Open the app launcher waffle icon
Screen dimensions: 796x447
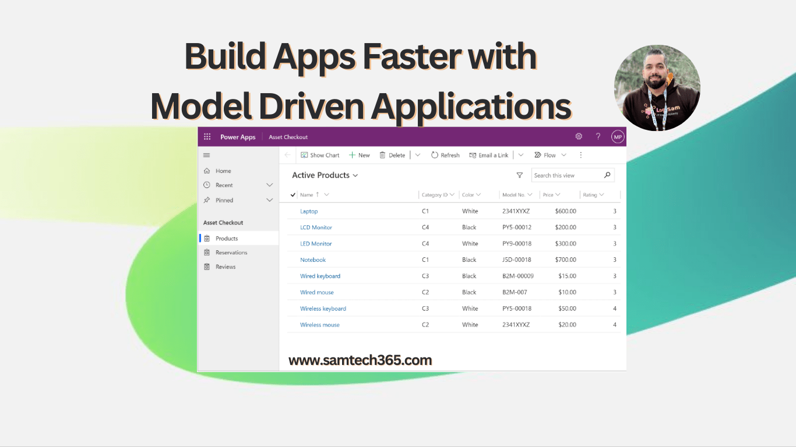[x=207, y=137]
